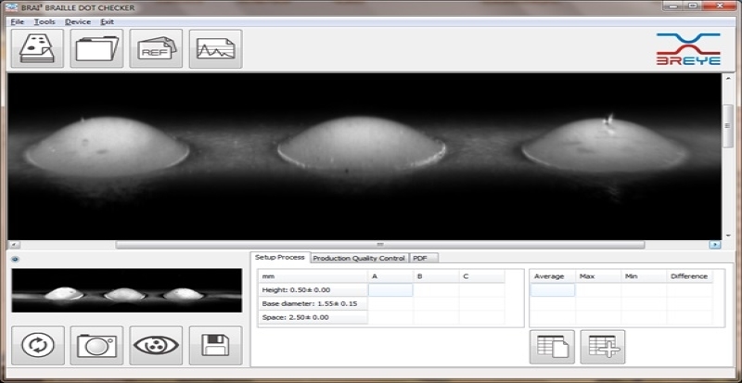Minimize the Braille Dot Checker window
Viewport: 742px width, 383px height.
(x=672, y=6)
